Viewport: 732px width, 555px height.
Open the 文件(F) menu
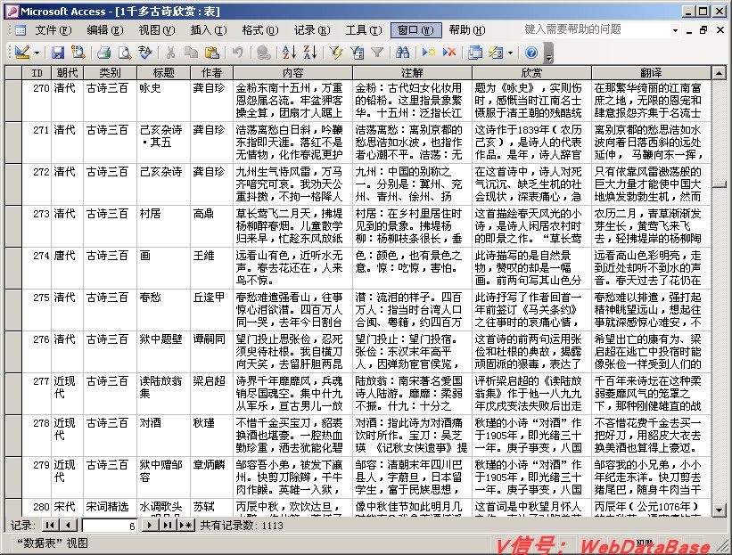(53, 30)
